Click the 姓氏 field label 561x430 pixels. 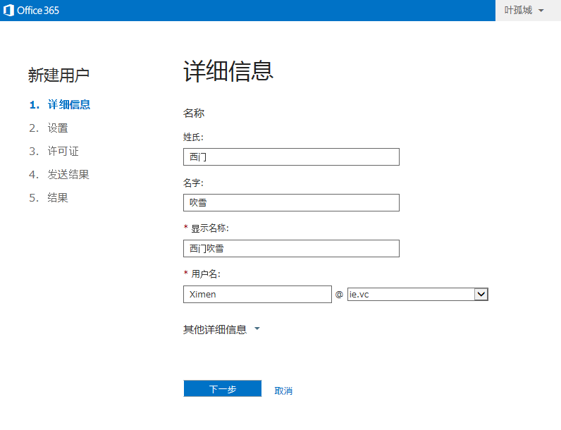tap(193, 137)
